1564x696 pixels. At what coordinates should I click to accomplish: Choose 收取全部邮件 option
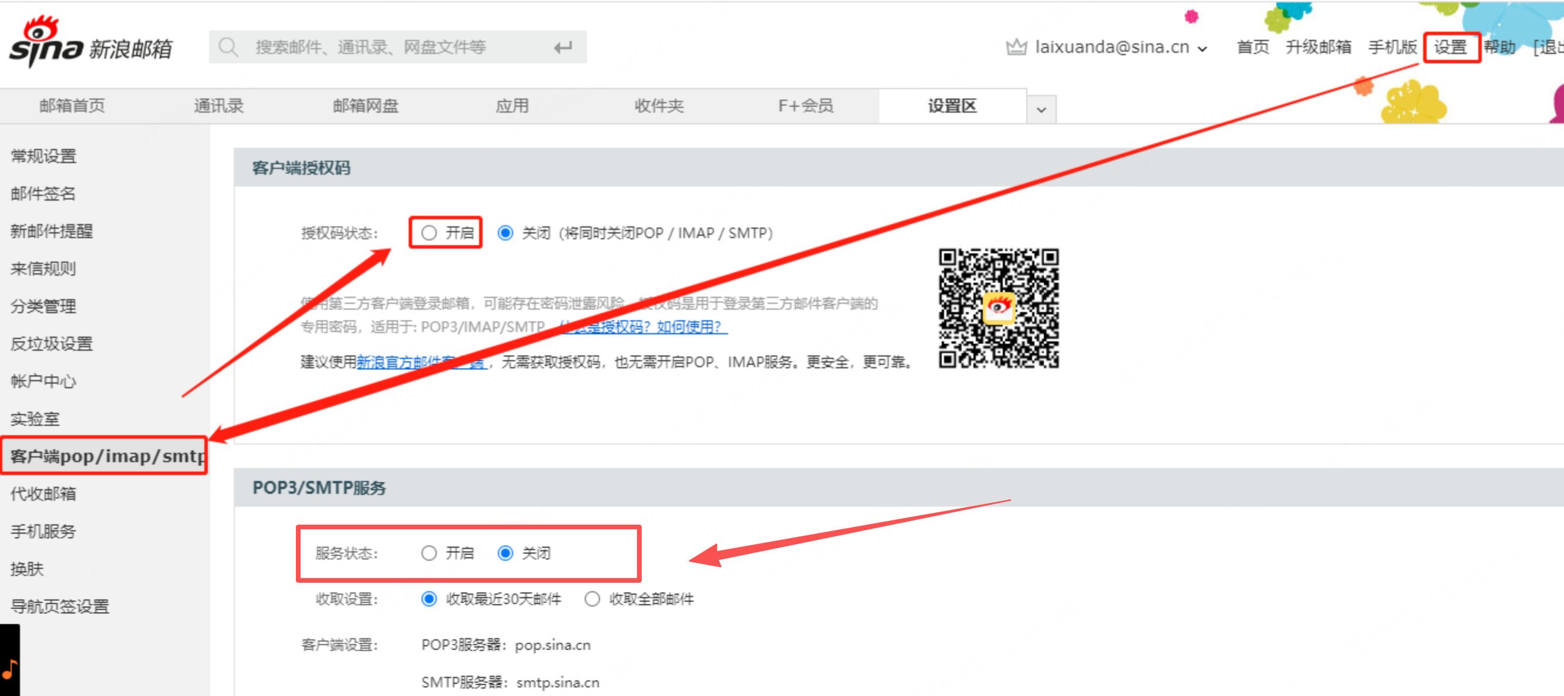(592, 599)
